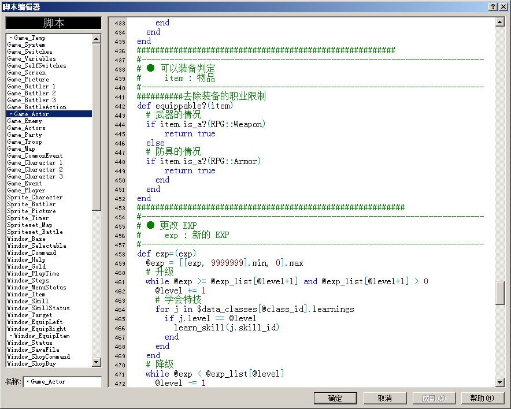Open the Window_EquipItem script
Screen dimensions: 511x409
point(49,336)
